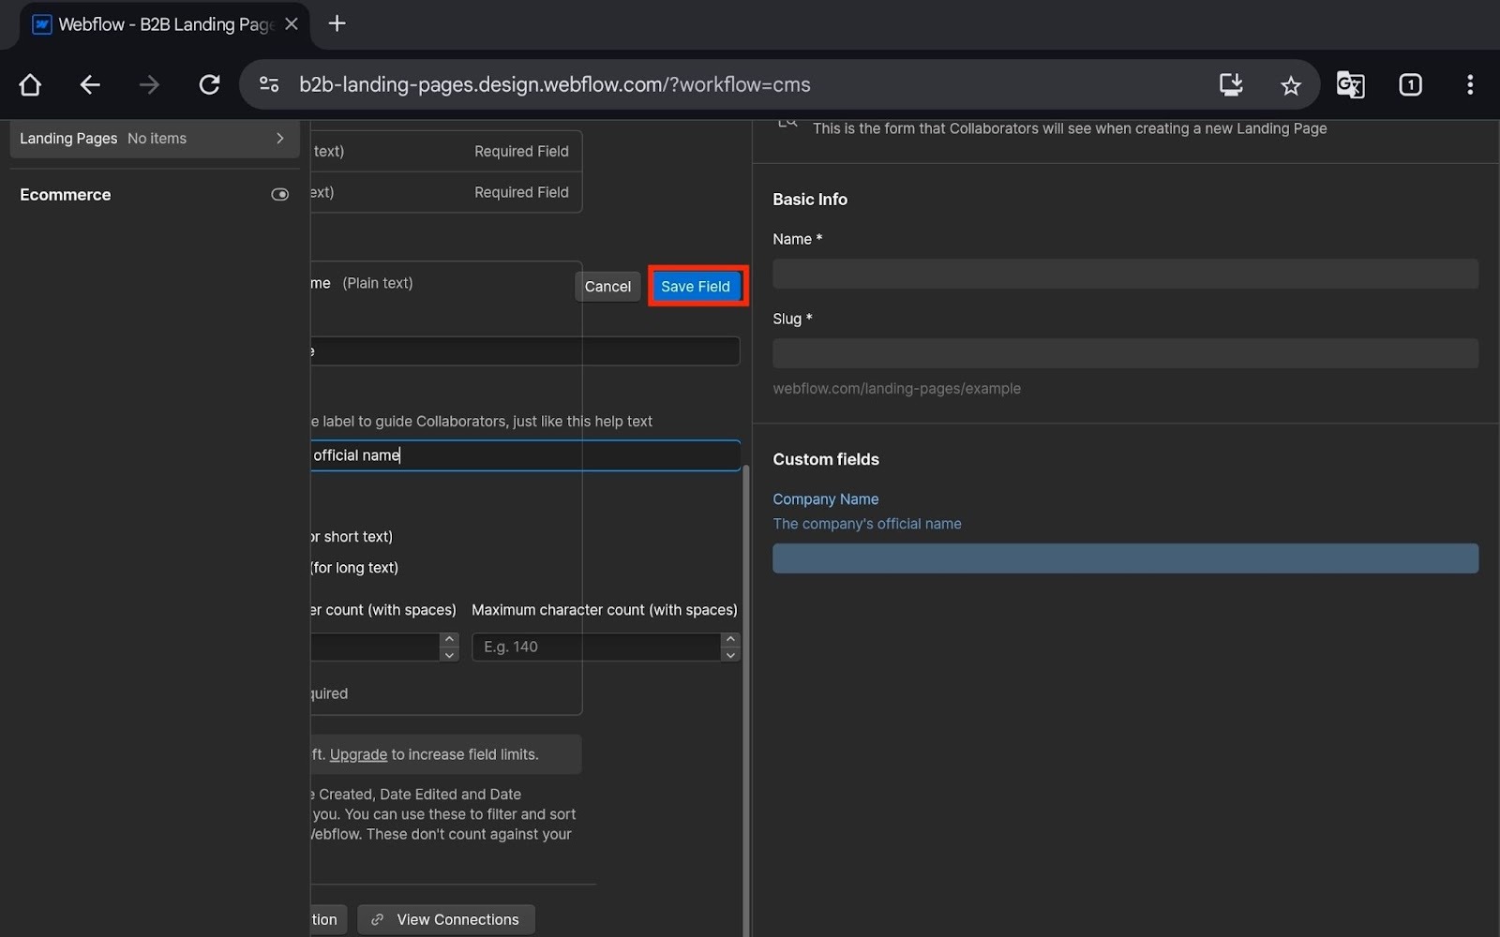Click the browser home icon
This screenshot has height=937, width=1500.
pyautogui.click(x=30, y=85)
